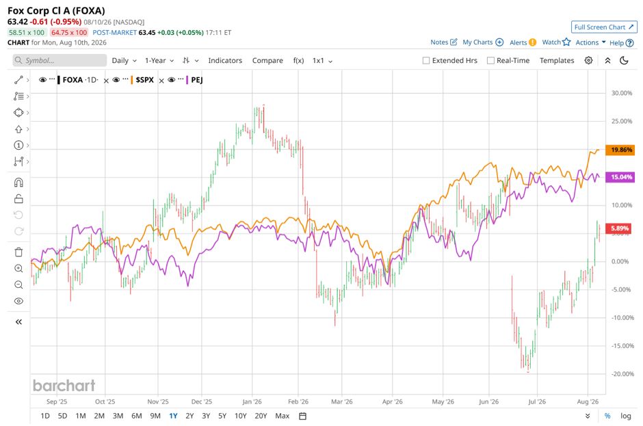Open the Help link
This screenshot has height=426, width=643.
pyautogui.click(x=622, y=42)
